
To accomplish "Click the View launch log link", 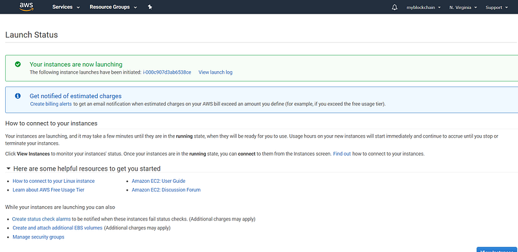I will point(216,72).
